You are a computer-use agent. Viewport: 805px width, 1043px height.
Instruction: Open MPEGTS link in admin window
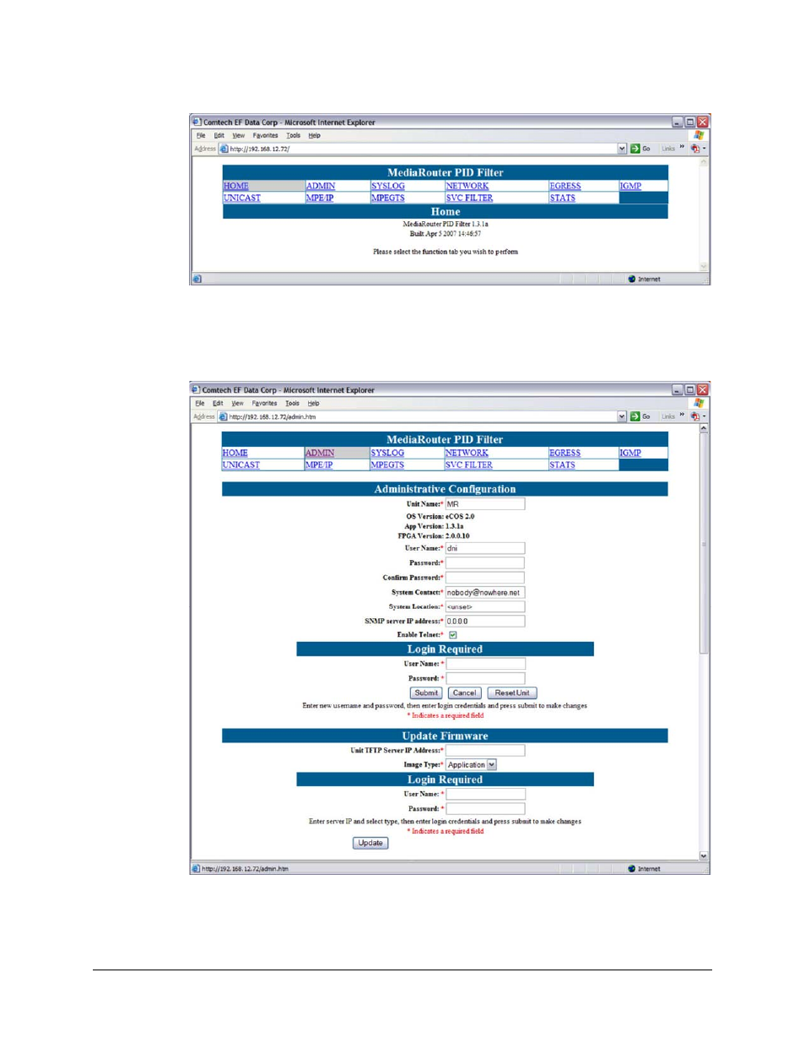387,465
